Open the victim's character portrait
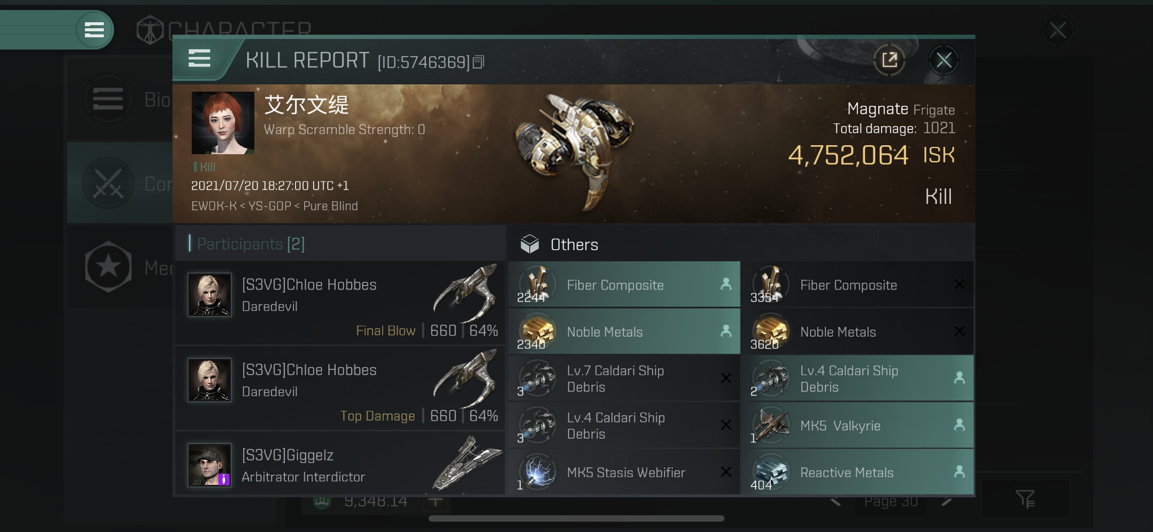Viewport: 1153px width, 532px height. point(223,123)
